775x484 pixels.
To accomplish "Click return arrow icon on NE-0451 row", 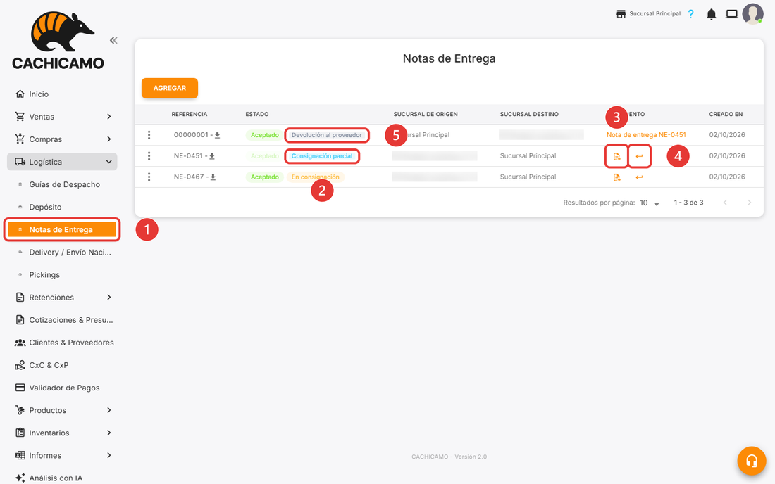I will [x=639, y=156].
